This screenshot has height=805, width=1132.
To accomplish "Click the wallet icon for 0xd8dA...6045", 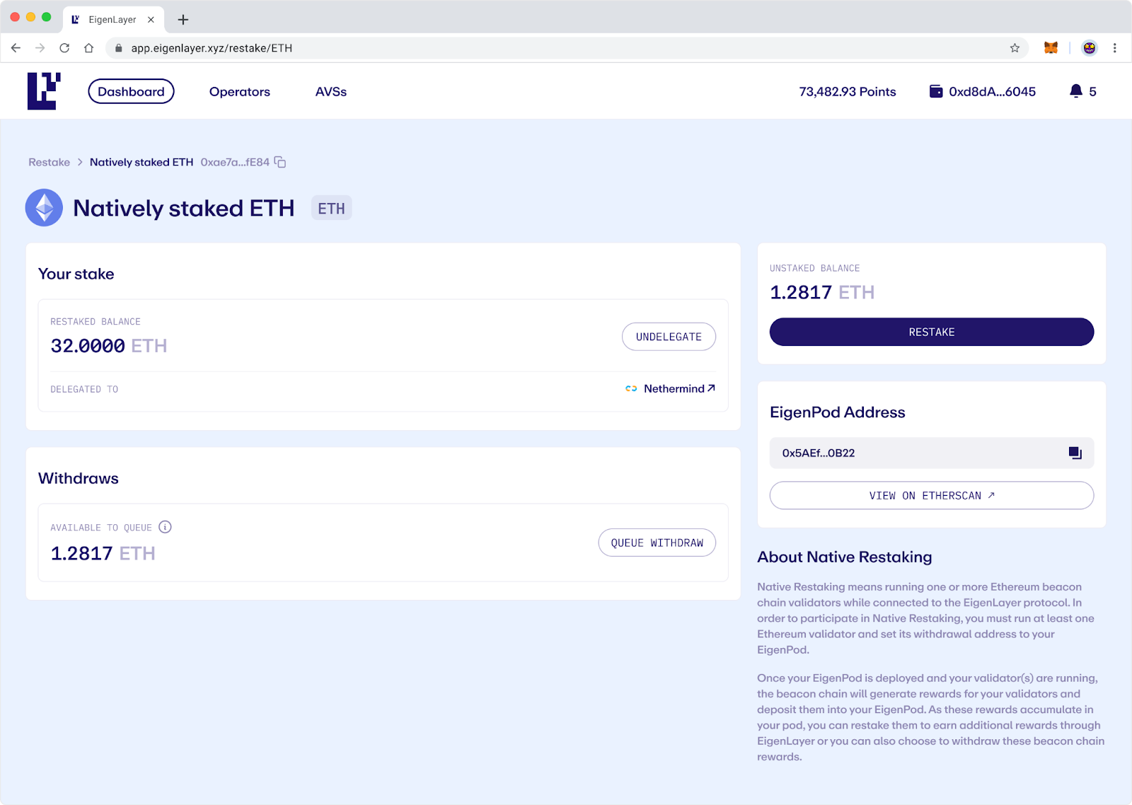I will tap(935, 91).
